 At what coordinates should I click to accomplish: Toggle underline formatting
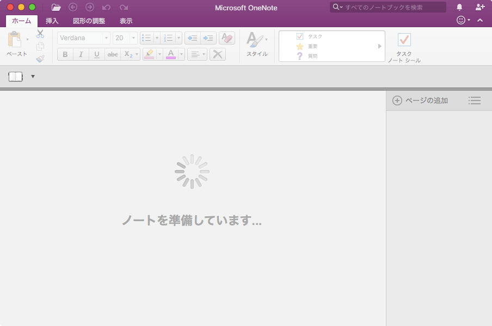pos(97,54)
